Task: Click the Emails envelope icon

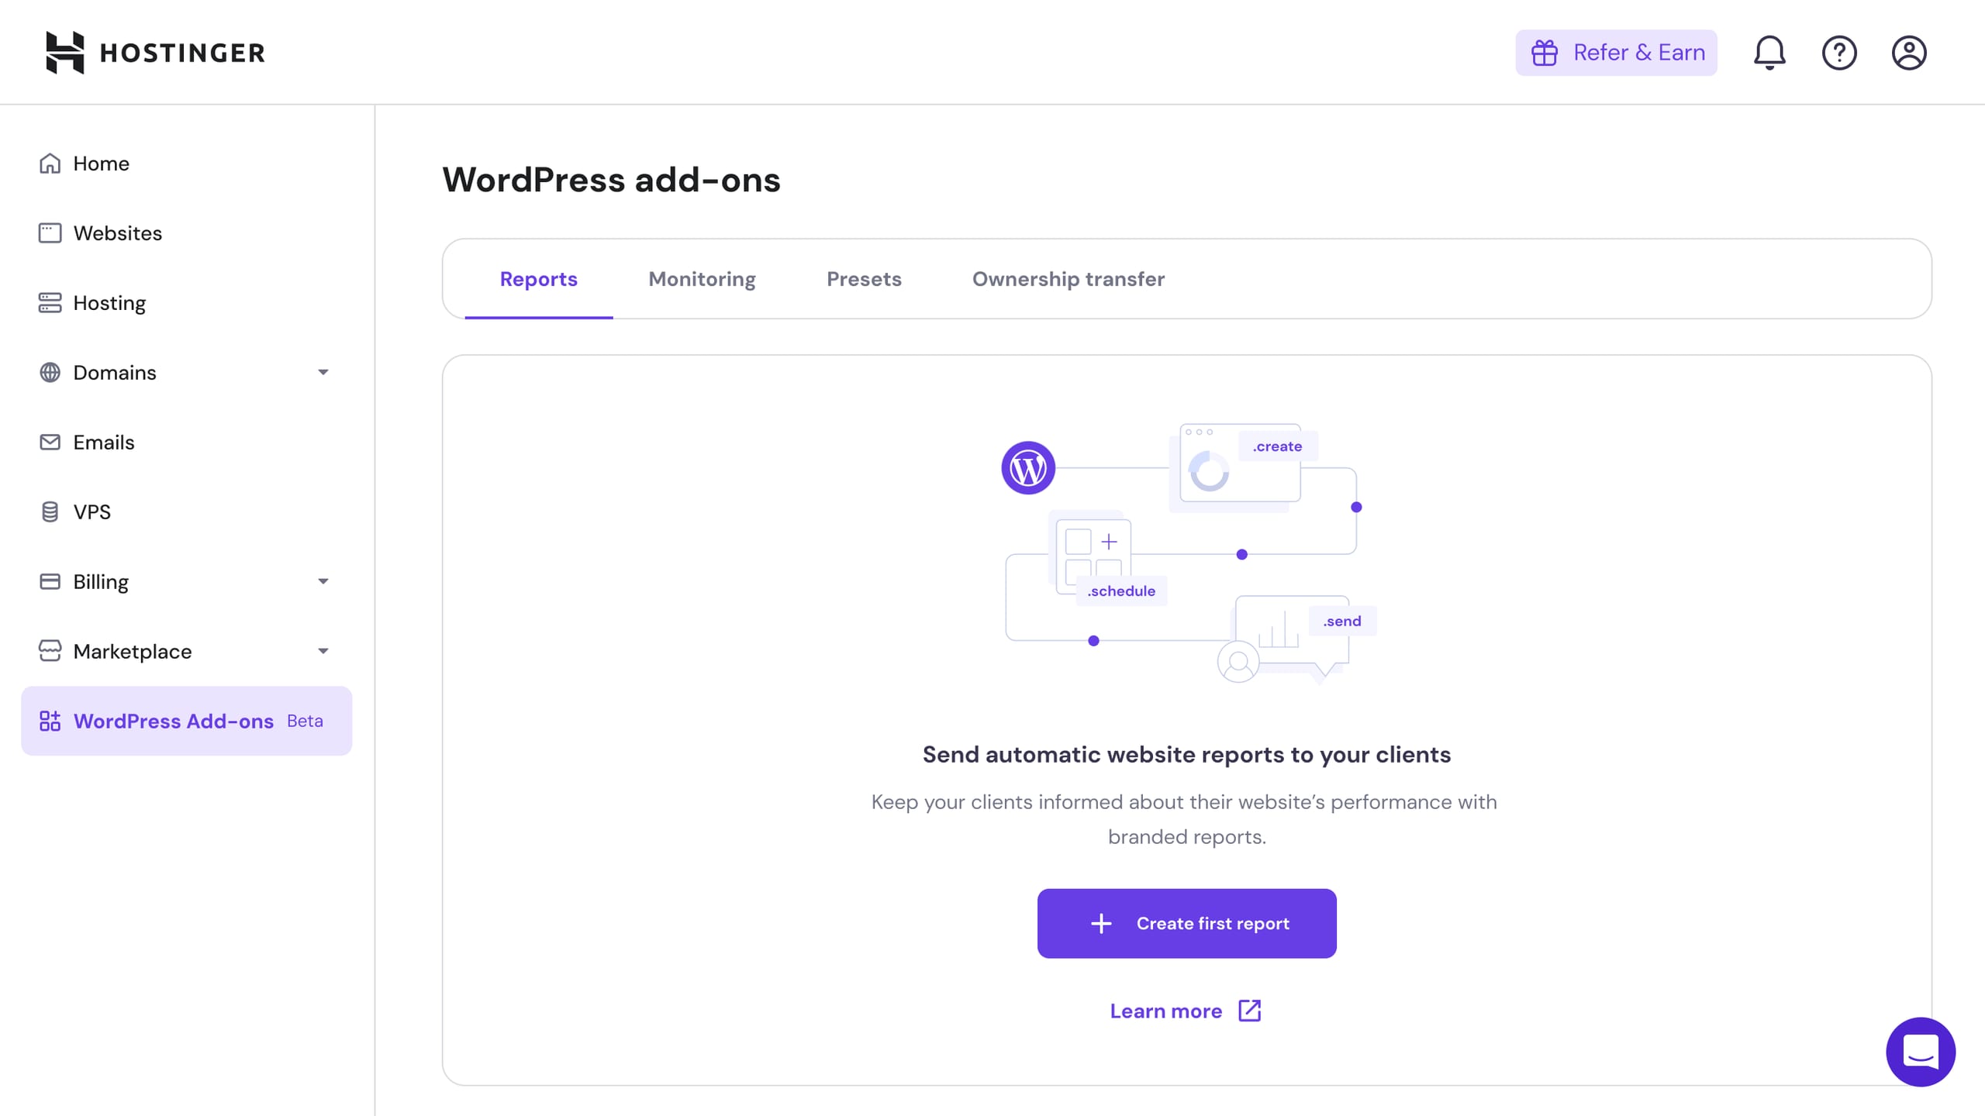Action: [x=50, y=443]
